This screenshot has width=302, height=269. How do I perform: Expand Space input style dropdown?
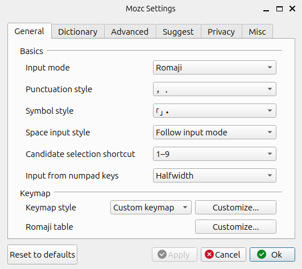click(214, 133)
